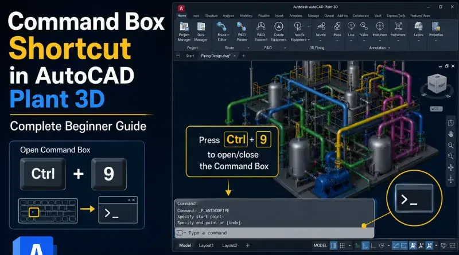Toggle grid display in the status bar
459x255 pixels.
[333, 246]
